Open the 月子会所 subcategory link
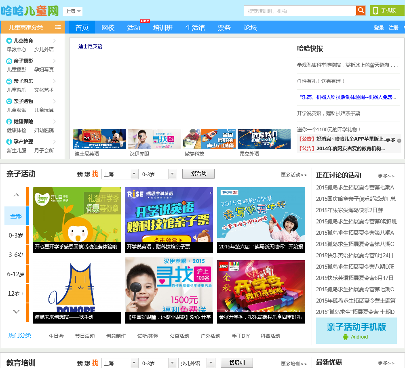 point(44,150)
